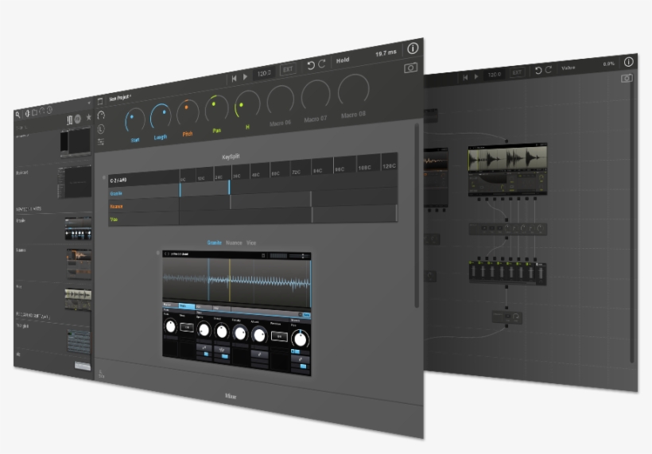Switch to the Vice tab
This screenshot has width=652, height=454.
tap(251, 243)
